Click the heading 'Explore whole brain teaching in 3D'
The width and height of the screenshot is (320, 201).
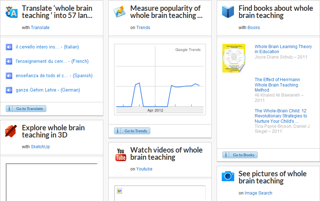point(53,131)
